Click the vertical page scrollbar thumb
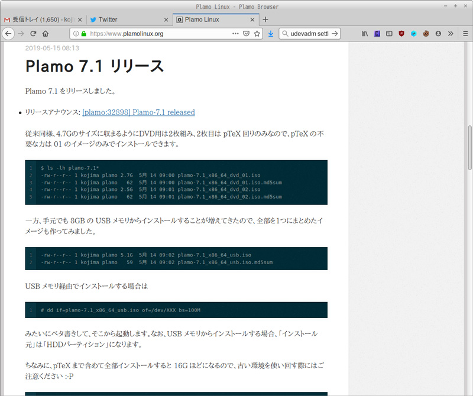This screenshot has width=473, height=396. [469, 148]
